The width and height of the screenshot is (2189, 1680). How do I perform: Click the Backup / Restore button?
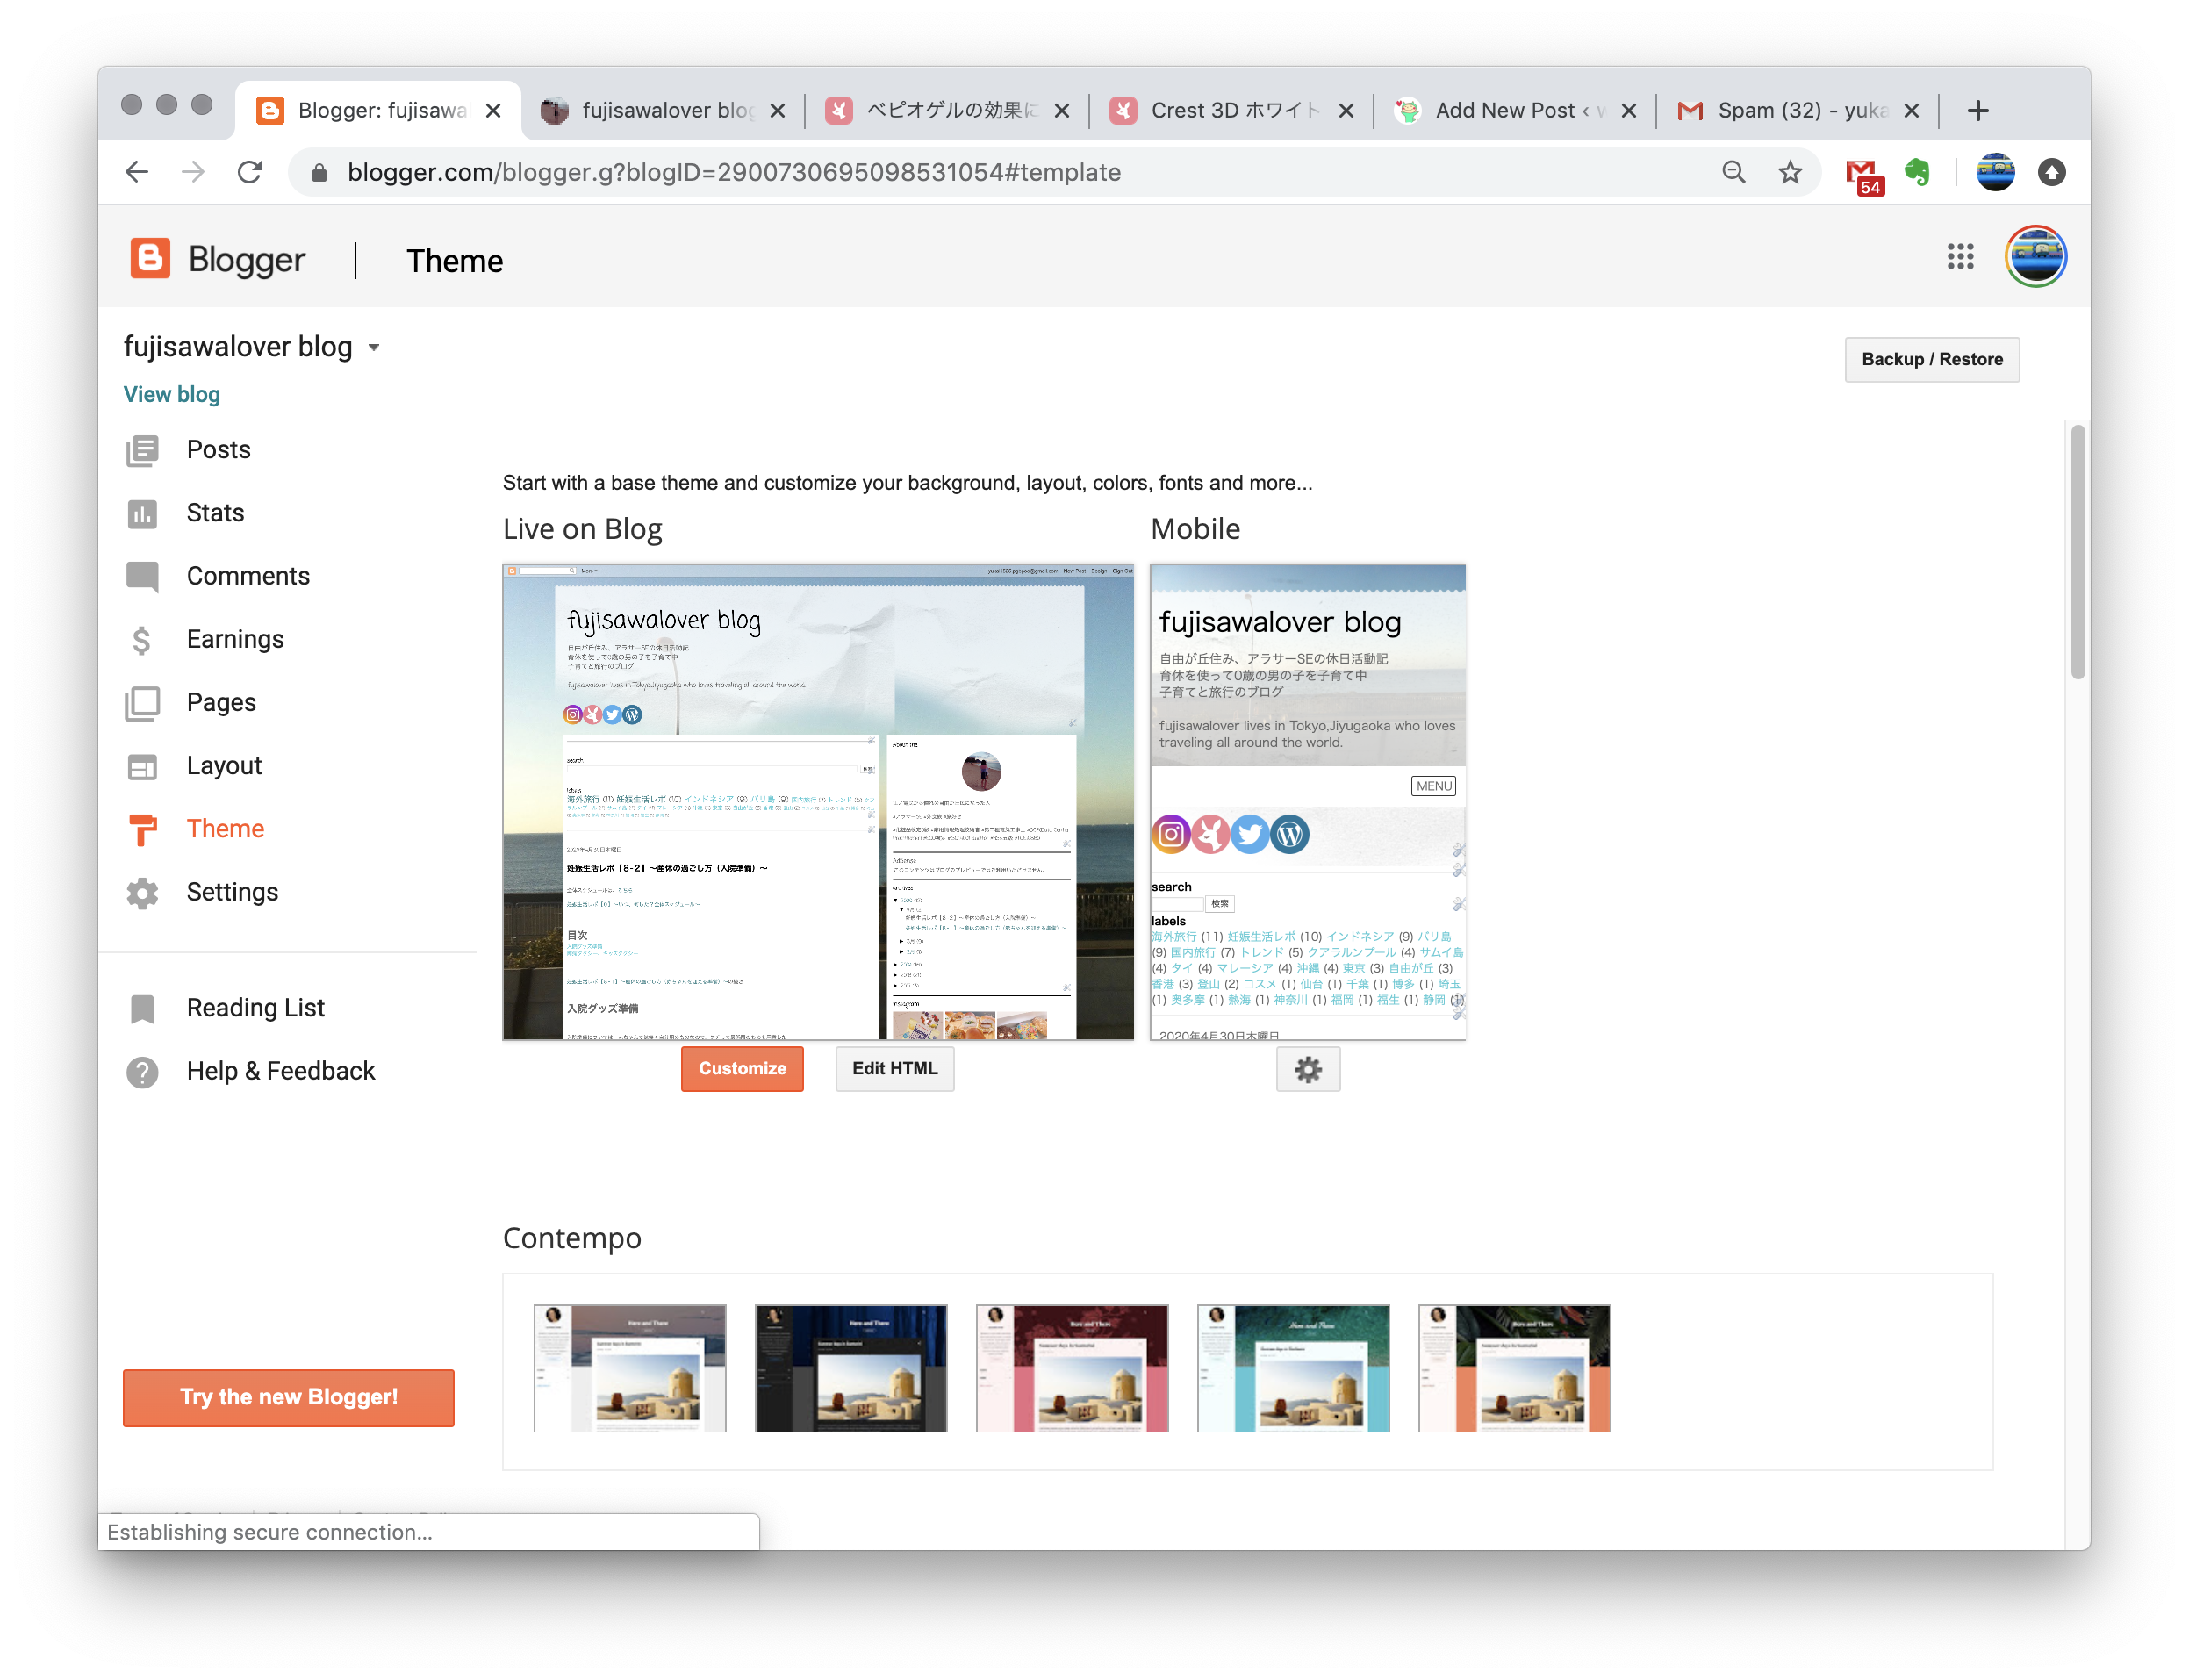(1931, 359)
